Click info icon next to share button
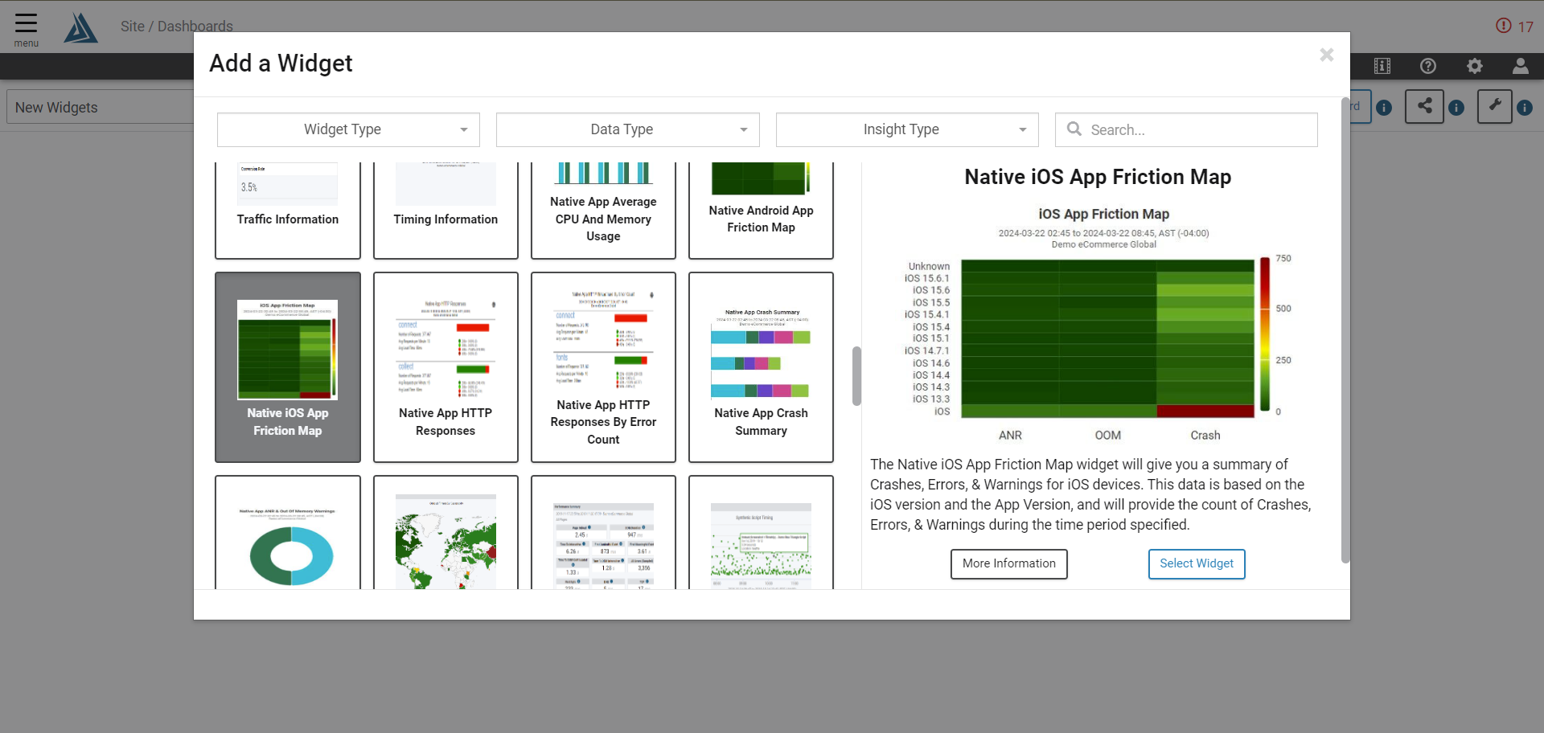The image size is (1544, 733). tap(1456, 108)
